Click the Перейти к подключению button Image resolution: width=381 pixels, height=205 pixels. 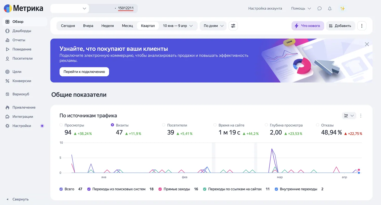coord(84,72)
